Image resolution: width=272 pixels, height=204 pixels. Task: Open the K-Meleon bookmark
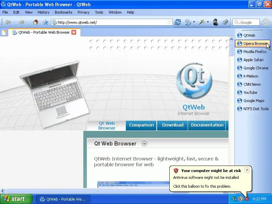point(248,76)
